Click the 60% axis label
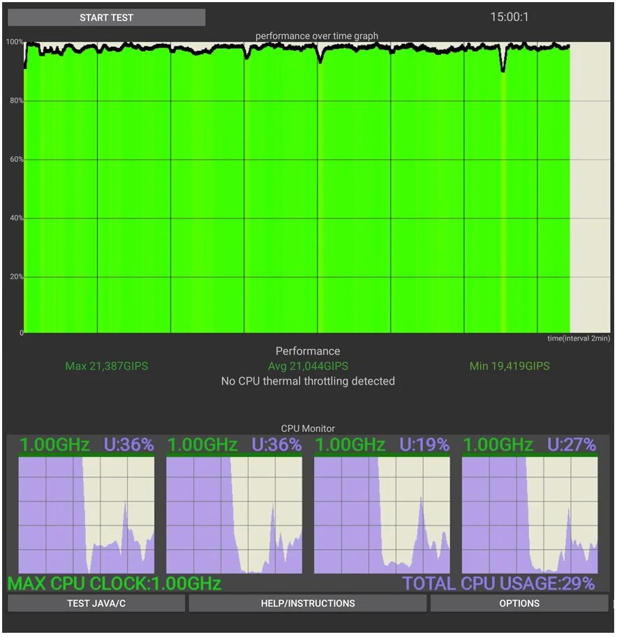617x637 pixels. [17, 159]
